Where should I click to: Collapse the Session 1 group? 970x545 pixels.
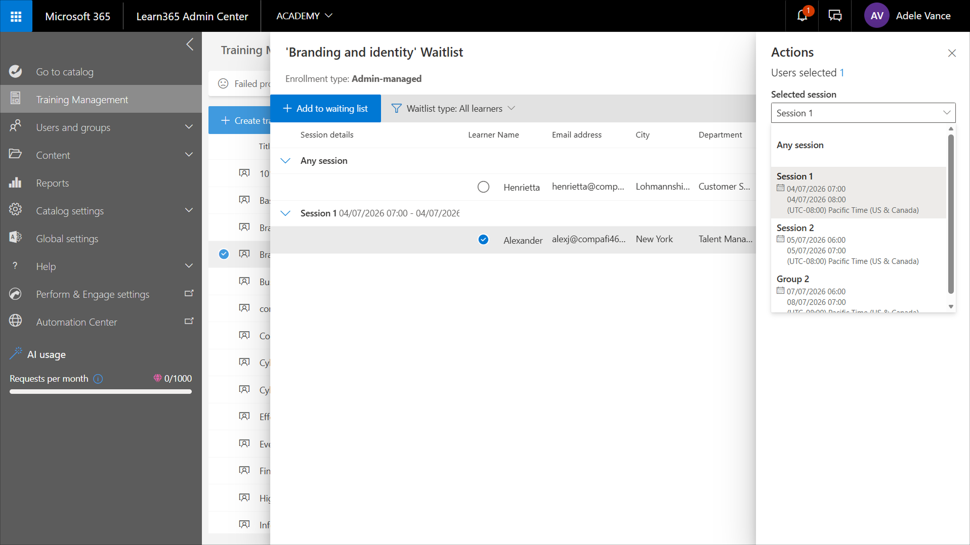pos(285,213)
